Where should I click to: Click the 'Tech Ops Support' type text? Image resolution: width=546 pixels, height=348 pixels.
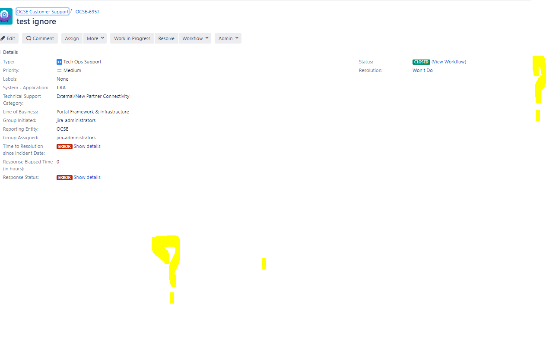point(83,62)
